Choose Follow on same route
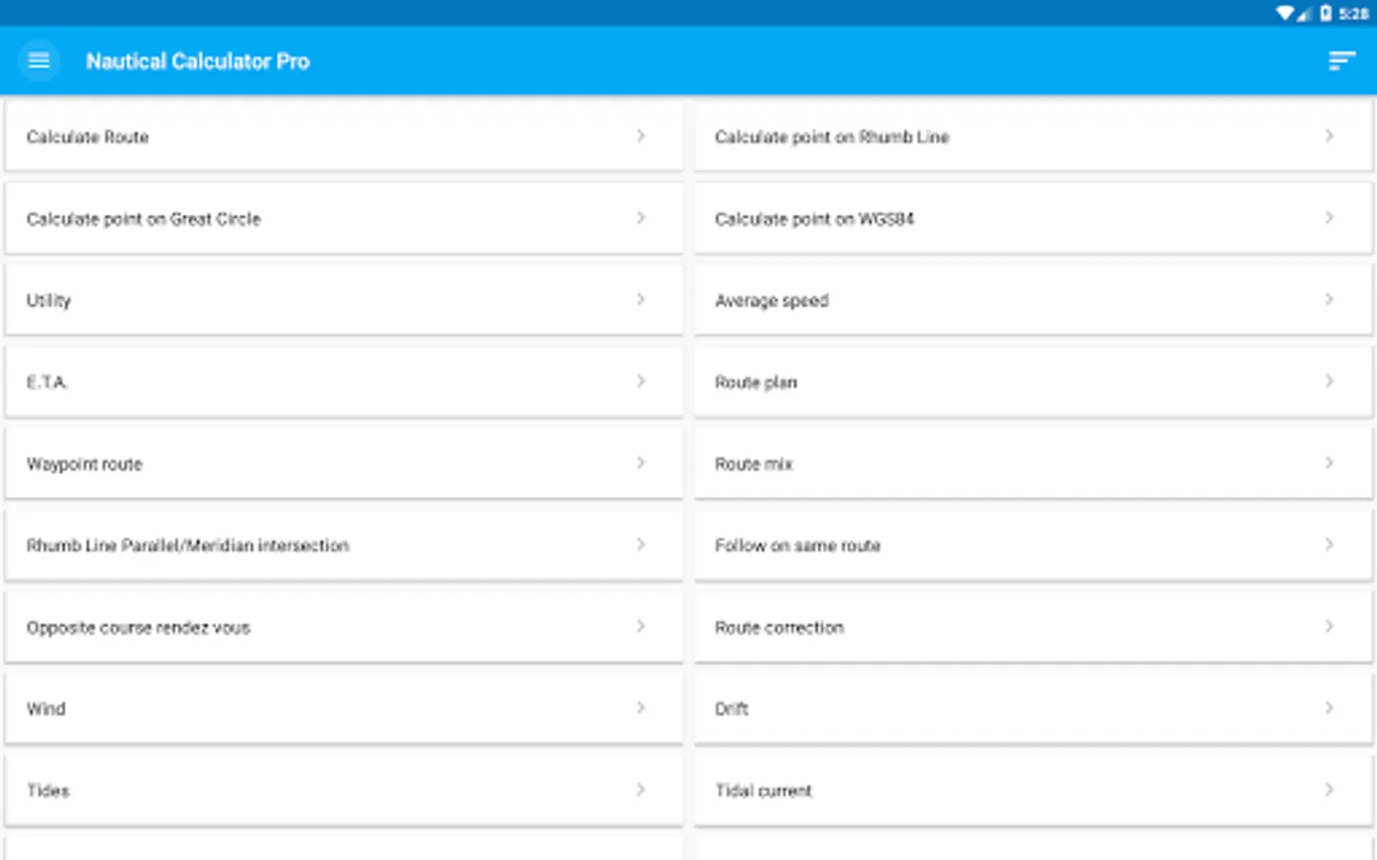This screenshot has width=1377, height=860. point(798,546)
